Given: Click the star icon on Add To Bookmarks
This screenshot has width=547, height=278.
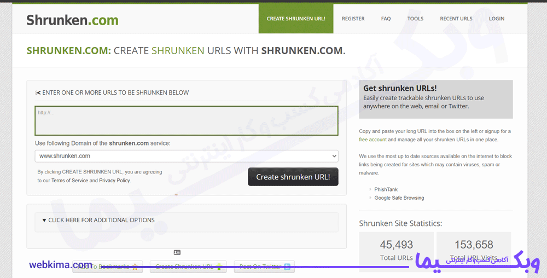Looking at the screenshot, I should [135, 267].
